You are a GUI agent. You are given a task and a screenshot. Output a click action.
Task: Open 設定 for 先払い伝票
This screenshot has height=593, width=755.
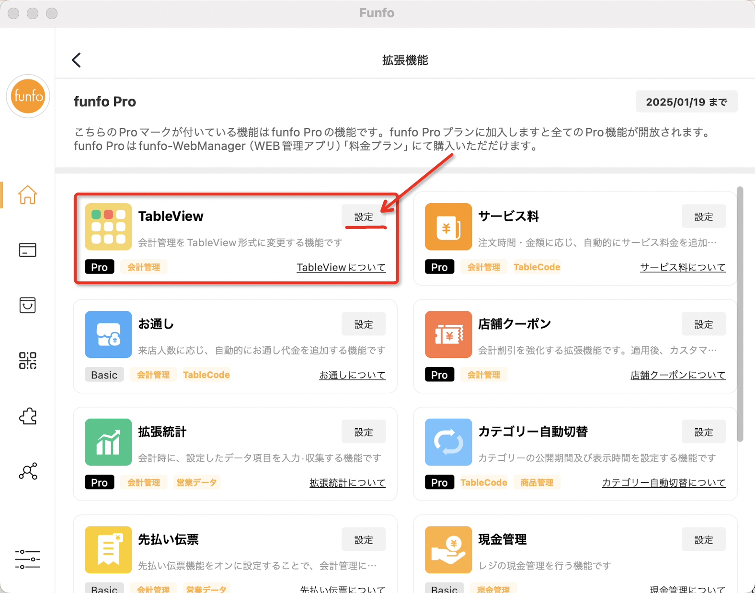pyautogui.click(x=364, y=540)
